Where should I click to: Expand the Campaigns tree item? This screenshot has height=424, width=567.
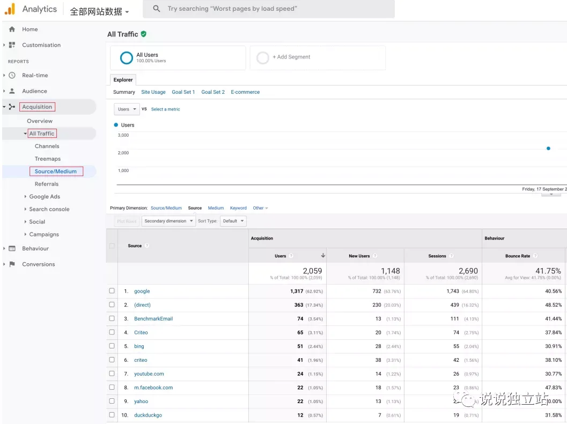(x=25, y=234)
